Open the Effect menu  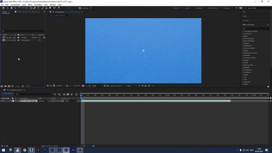coord(30,5)
